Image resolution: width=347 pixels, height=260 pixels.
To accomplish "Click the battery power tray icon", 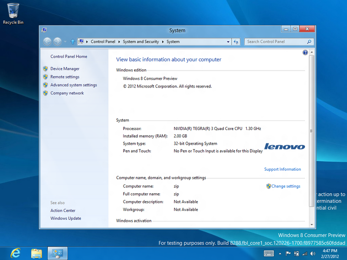I will 297,253.
